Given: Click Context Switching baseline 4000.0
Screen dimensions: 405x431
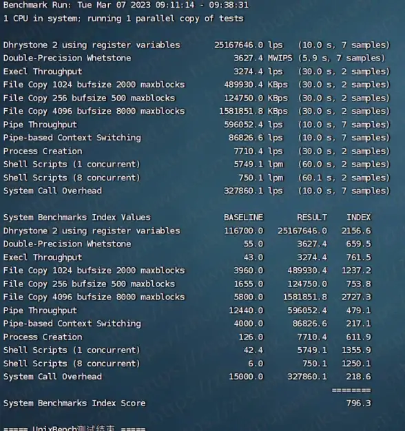Looking at the screenshot, I should [248, 324].
